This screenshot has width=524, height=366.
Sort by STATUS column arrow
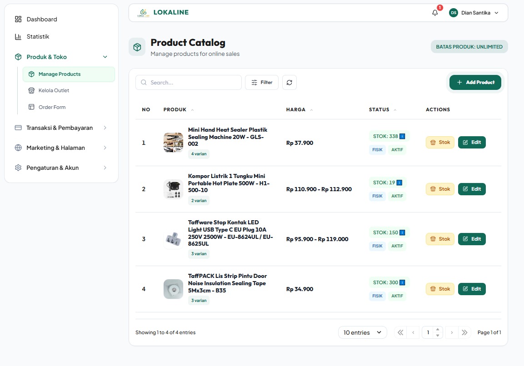coord(395,110)
